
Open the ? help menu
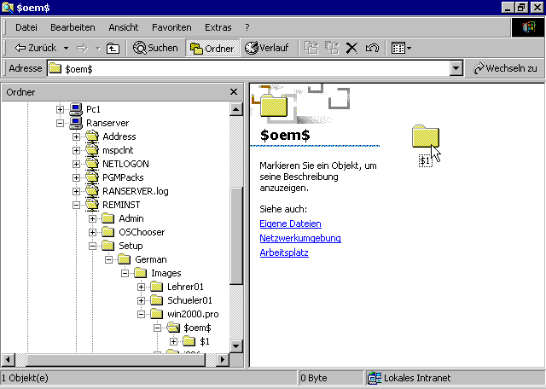[247, 27]
